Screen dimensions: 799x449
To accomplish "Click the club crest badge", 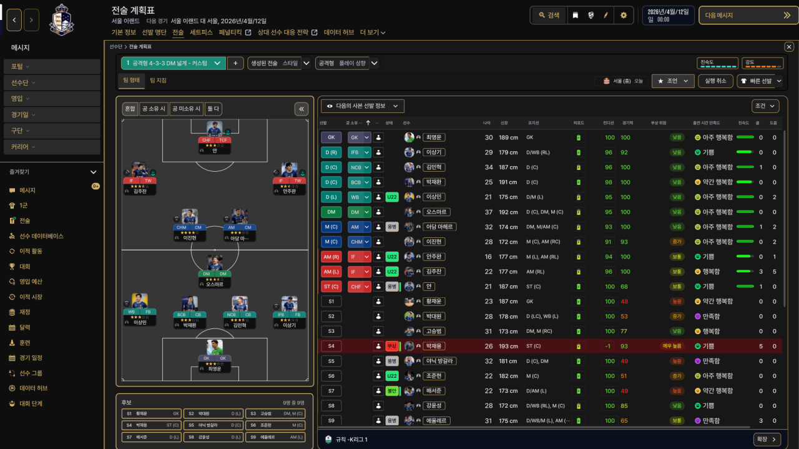I will point(61,20).
